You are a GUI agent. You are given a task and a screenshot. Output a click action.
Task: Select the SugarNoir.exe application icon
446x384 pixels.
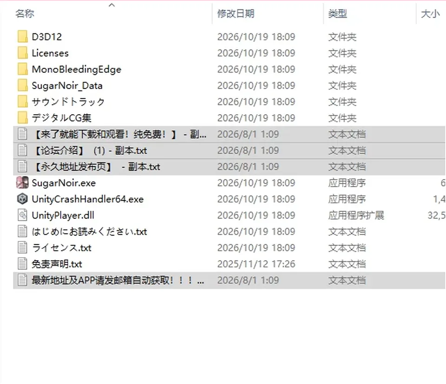point(22,183)
